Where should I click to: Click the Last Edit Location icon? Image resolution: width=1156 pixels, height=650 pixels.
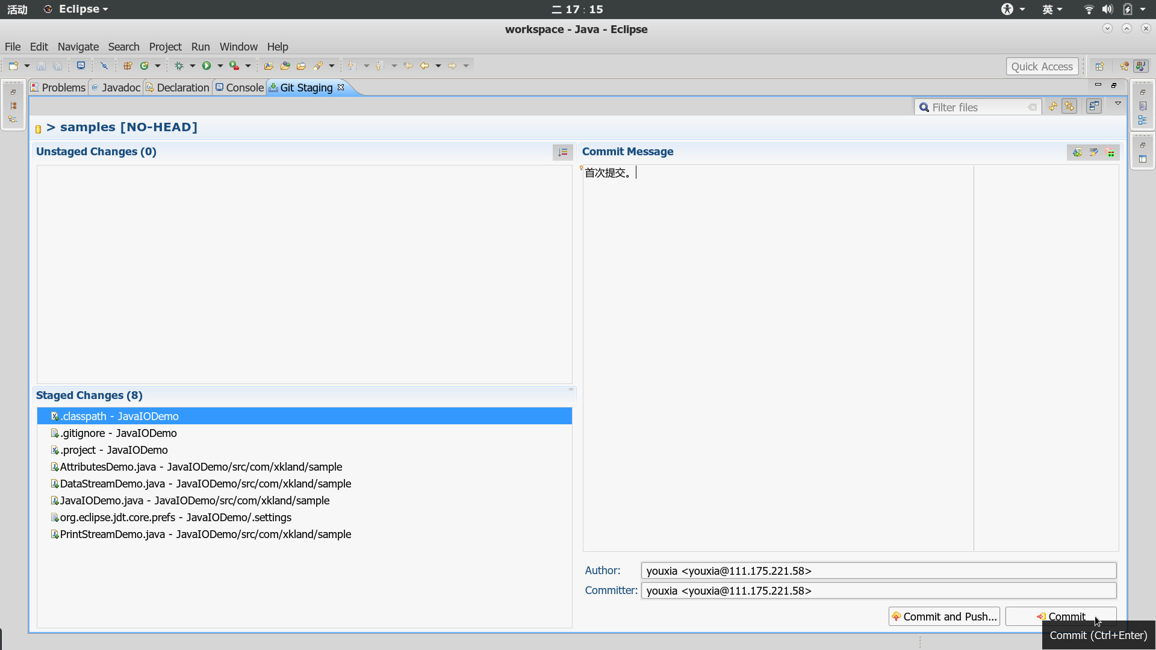point(408,66)
